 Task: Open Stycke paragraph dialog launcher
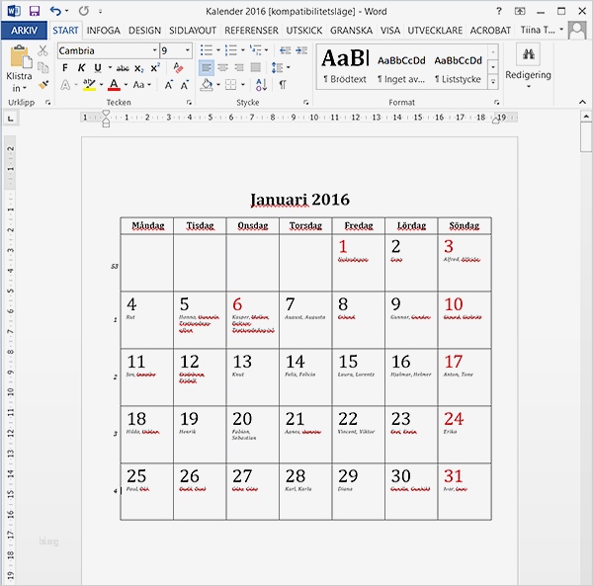(306, 103)
